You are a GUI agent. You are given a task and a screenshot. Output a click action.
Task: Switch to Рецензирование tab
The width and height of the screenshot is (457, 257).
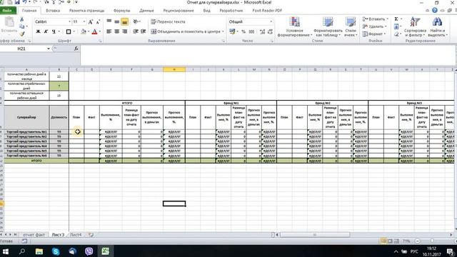coord(179,11)
